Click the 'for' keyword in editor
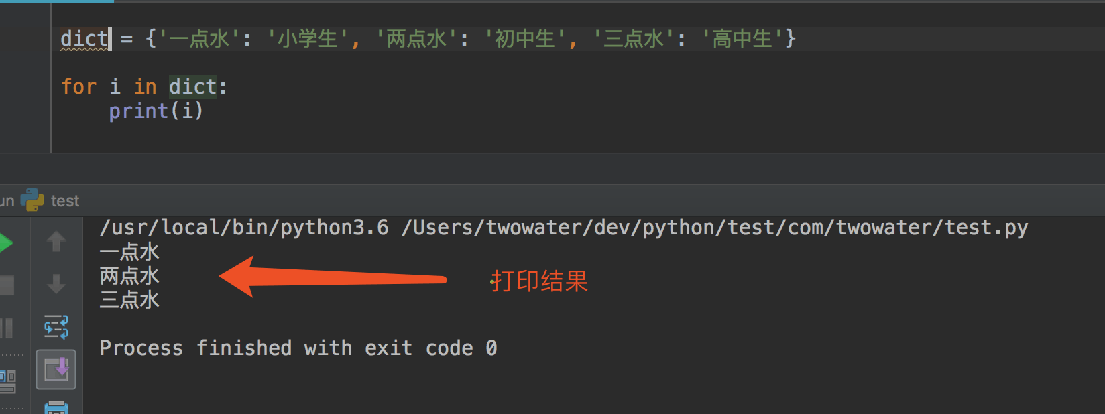 [x=78, y=86]
